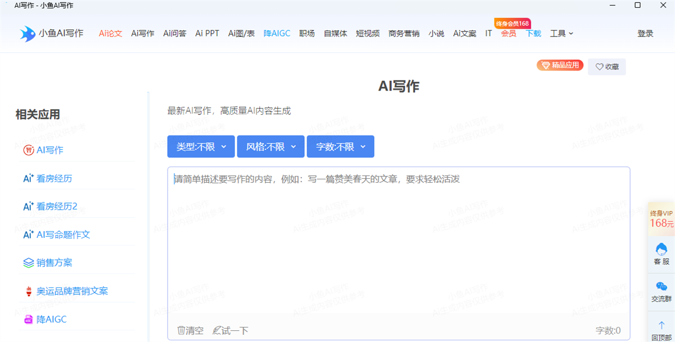Image resolution: width=675 pixels, height=342 pixels.
Task: Open the 自媒体 menu item
Action: coord(335,33)
